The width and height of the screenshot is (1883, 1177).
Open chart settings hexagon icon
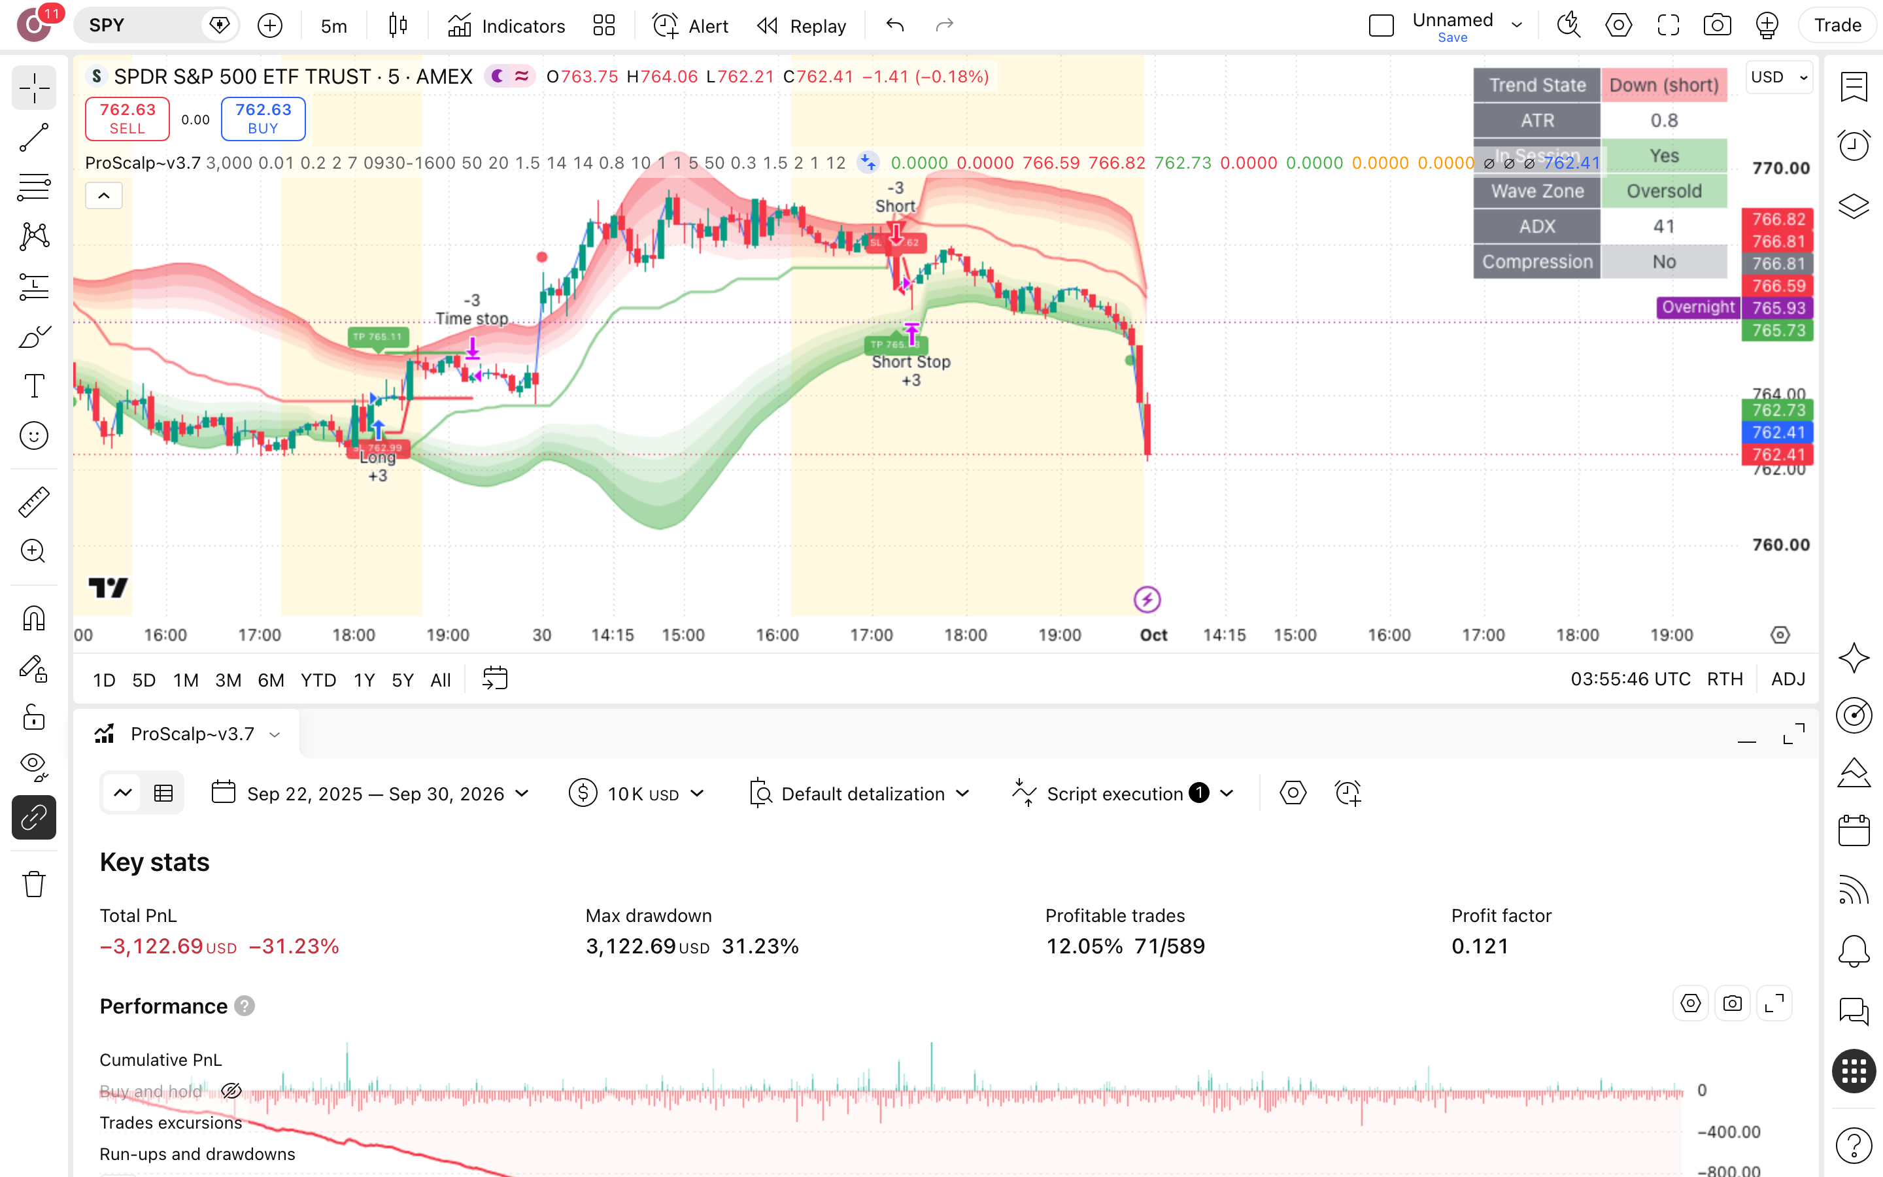[1618, 26]
